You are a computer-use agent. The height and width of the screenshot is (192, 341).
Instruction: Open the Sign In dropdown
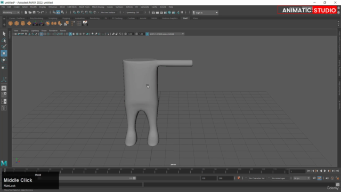coord(205,13)
